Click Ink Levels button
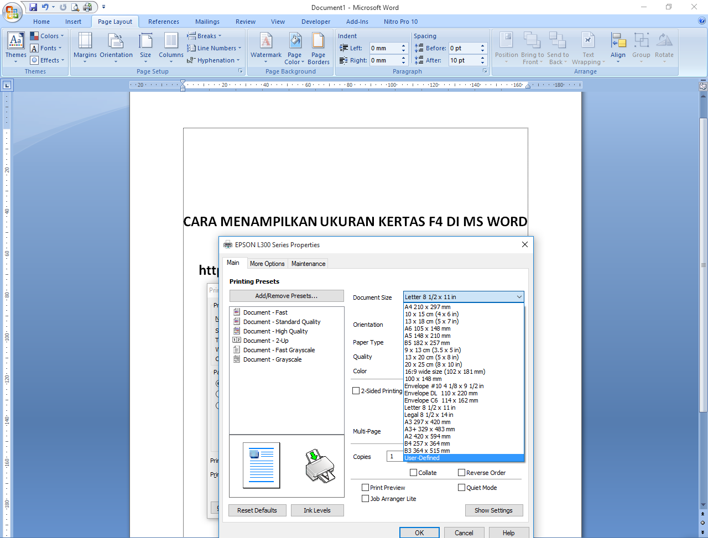 tap(317, 510)
